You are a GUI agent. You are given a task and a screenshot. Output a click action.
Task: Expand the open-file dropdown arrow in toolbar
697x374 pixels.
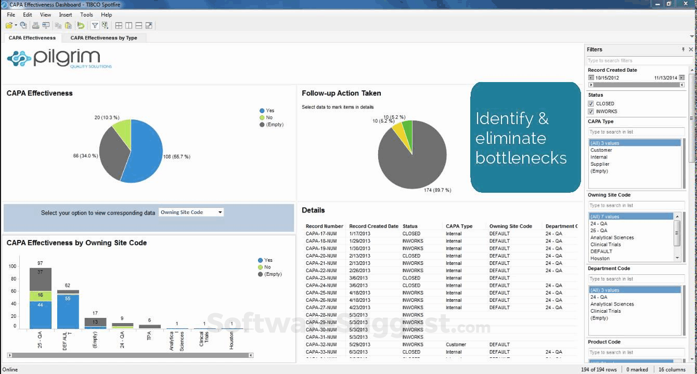16,25
